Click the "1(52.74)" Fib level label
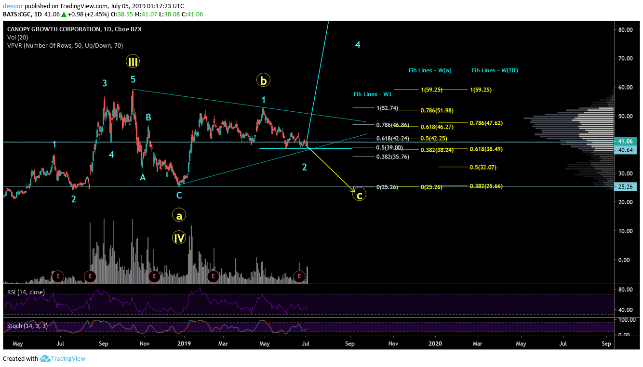This screenshot has height=367, width=643. click(388, 108)
